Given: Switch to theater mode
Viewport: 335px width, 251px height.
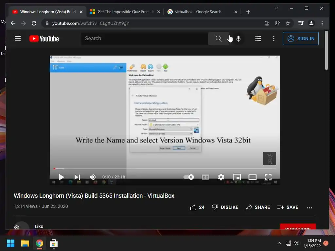Looking at the screenshot, I should point(253,177).
